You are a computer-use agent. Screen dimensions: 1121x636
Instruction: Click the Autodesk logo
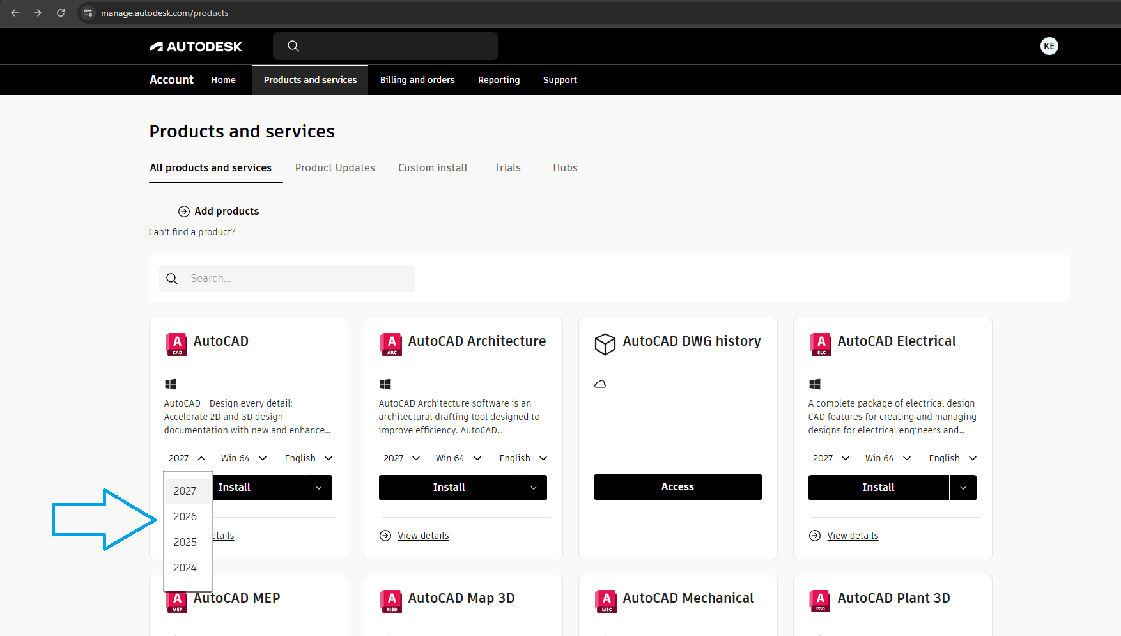point(196,47)
